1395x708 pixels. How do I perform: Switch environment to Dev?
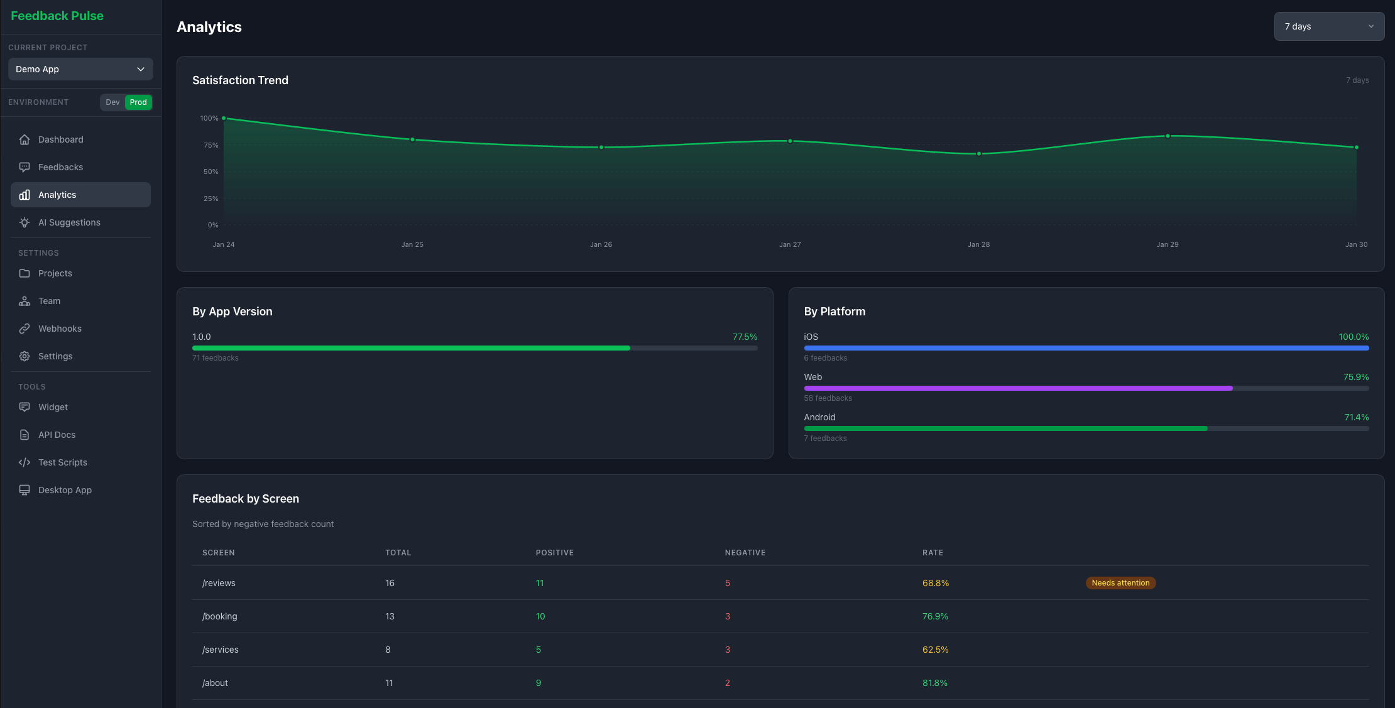click(112, 102)
